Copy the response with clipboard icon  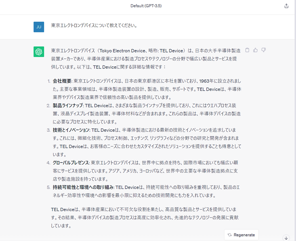coord(247,50)
